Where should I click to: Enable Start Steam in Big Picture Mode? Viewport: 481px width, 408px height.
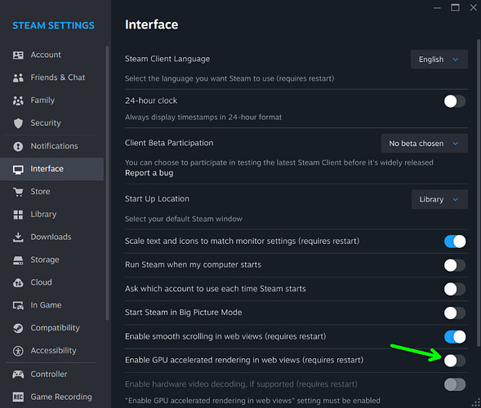(x=455, y=313)
